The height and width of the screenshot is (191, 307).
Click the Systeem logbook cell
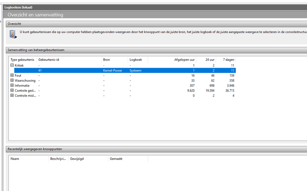135,70
